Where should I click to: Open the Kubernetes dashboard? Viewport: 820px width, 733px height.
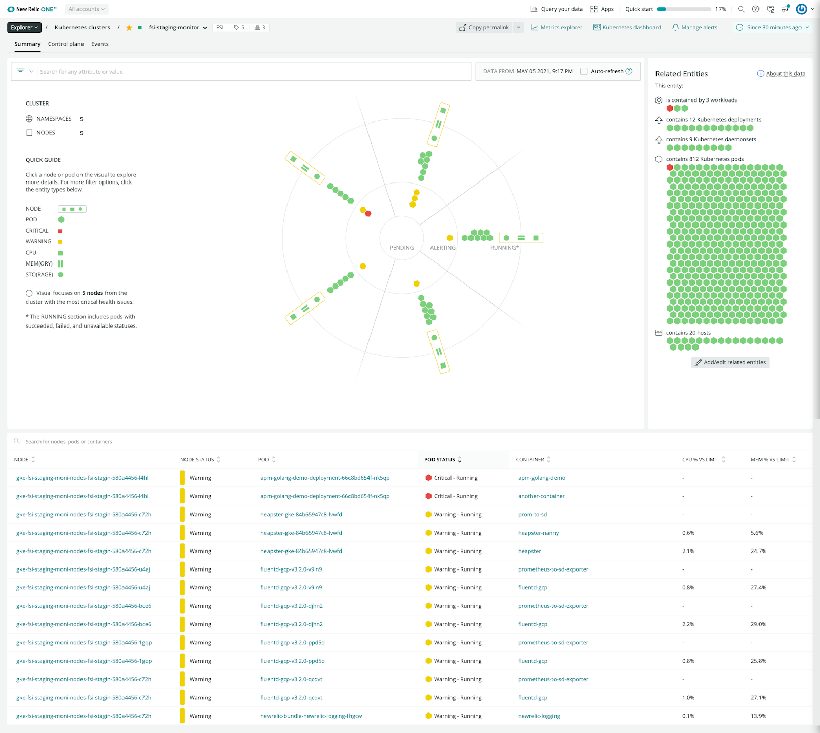(x=627, y=27)
